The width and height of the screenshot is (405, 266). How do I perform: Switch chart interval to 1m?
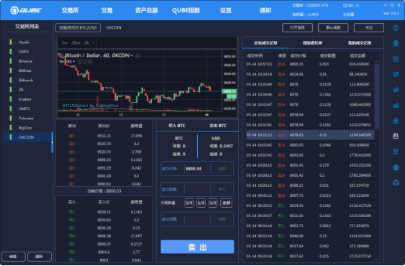coord(65,42)
